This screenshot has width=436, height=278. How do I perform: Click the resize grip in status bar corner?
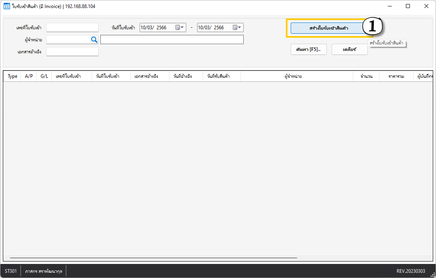[432, 274]
